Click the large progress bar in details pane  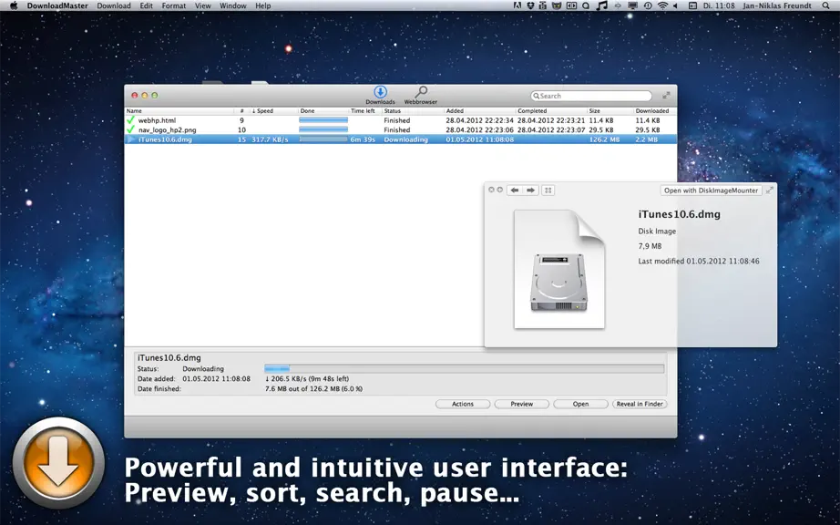[x=465, y=368]
